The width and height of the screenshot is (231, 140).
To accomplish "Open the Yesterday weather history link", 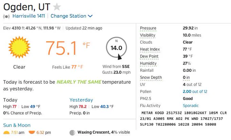I will (x=81, y=100).
